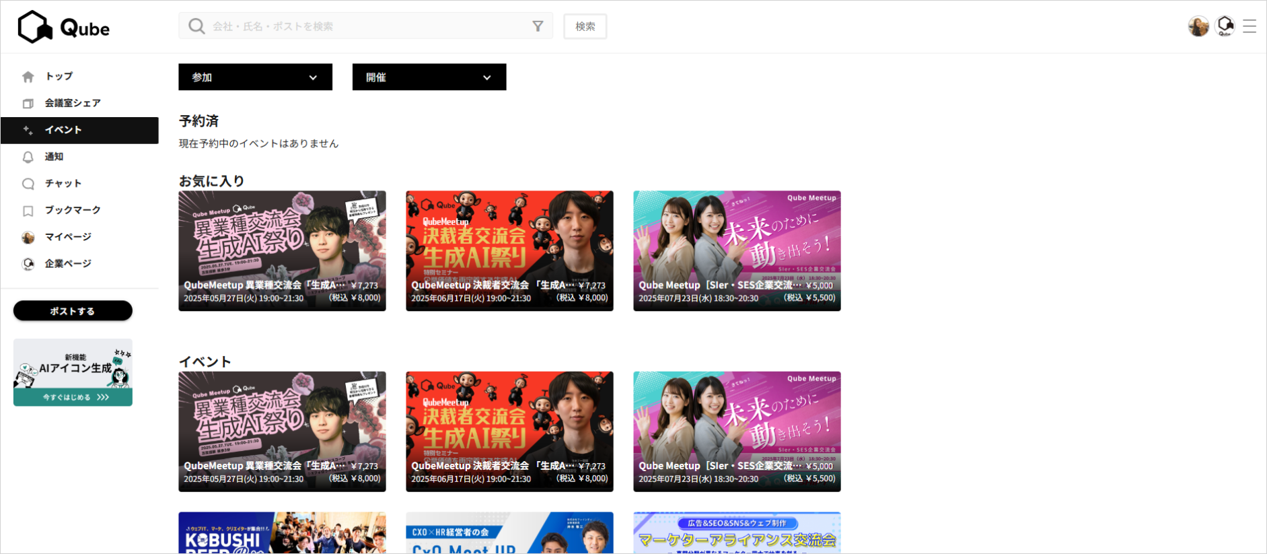Open favorite event 決裁者交流会 card
1267x554 pixels.
[x=509, y=251]
